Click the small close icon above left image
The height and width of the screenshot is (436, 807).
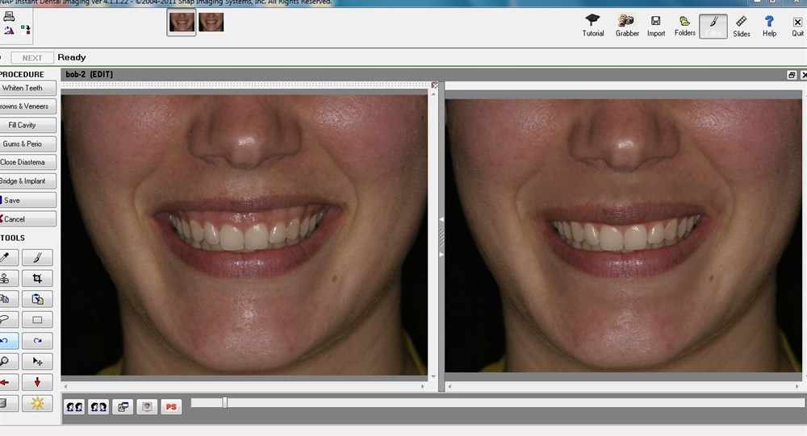(434, 85)
